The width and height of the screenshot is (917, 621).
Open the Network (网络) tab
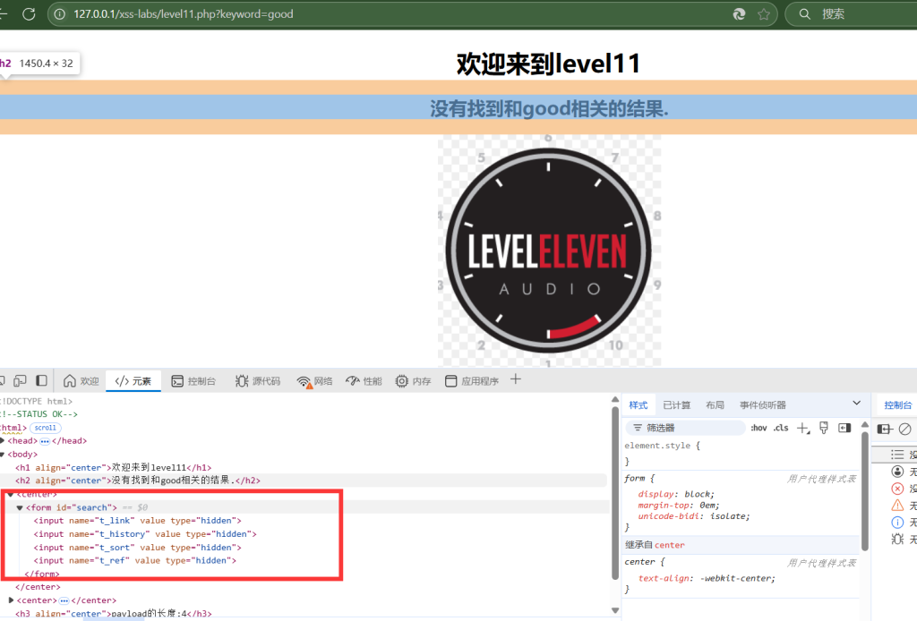pyautogui.click(x=314, y=381)
